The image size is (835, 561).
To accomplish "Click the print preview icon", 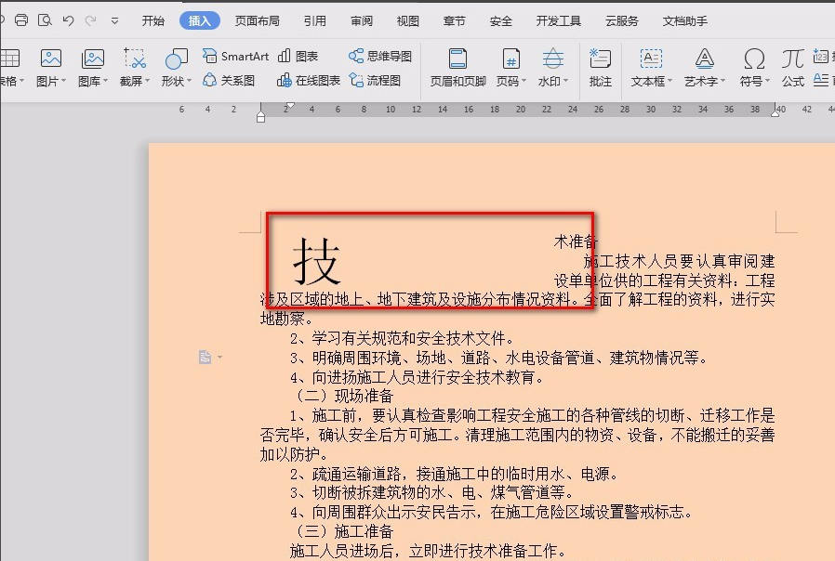I will (44, 20).
